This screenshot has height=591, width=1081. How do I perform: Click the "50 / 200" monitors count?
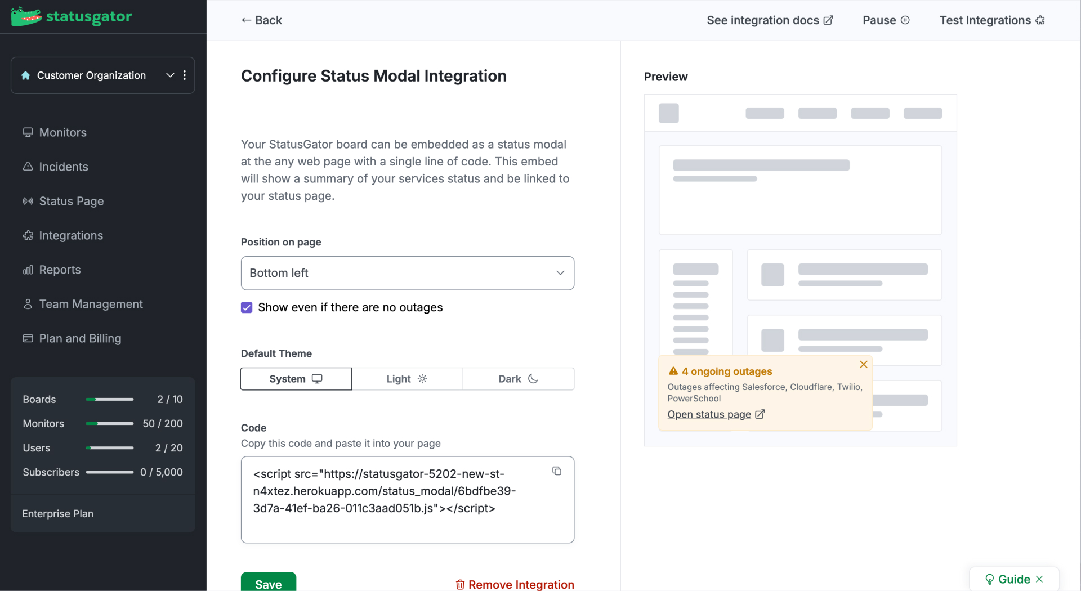(162, 423)
